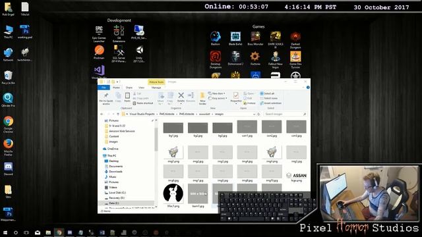Open Git Extensions desktop icon
This screenshot has height=237, width=422.
119,34
